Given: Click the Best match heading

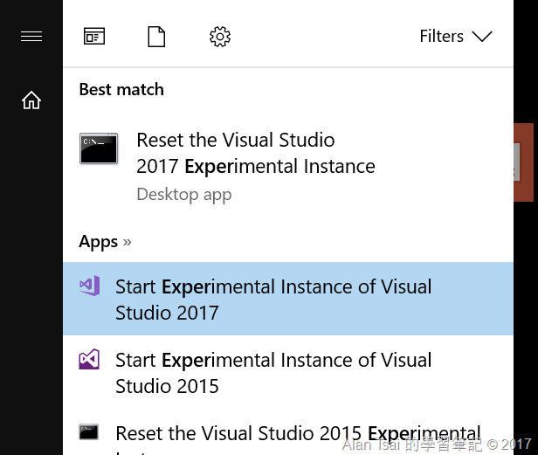Looking at the screenshot, I should [121, 90].
